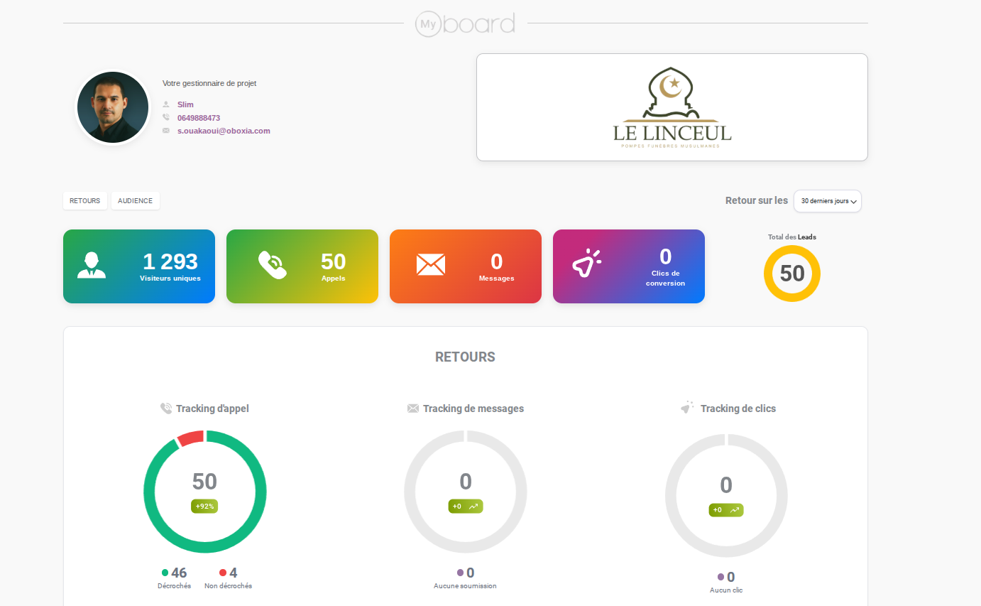Switch to the RETOURS tab
The height and width of the screenshot is (606, 981).
point(85,201)
